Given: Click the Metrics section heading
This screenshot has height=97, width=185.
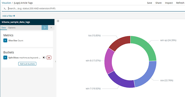Looking at the screenshot, I should click(x=8, y=35).
